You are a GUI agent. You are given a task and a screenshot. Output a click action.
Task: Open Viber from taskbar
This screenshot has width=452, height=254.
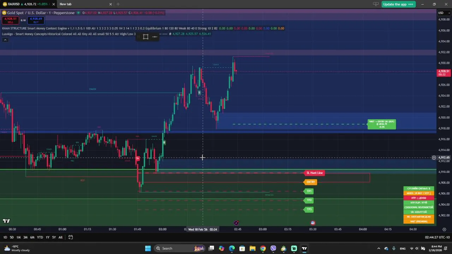[x=273, y=248]
